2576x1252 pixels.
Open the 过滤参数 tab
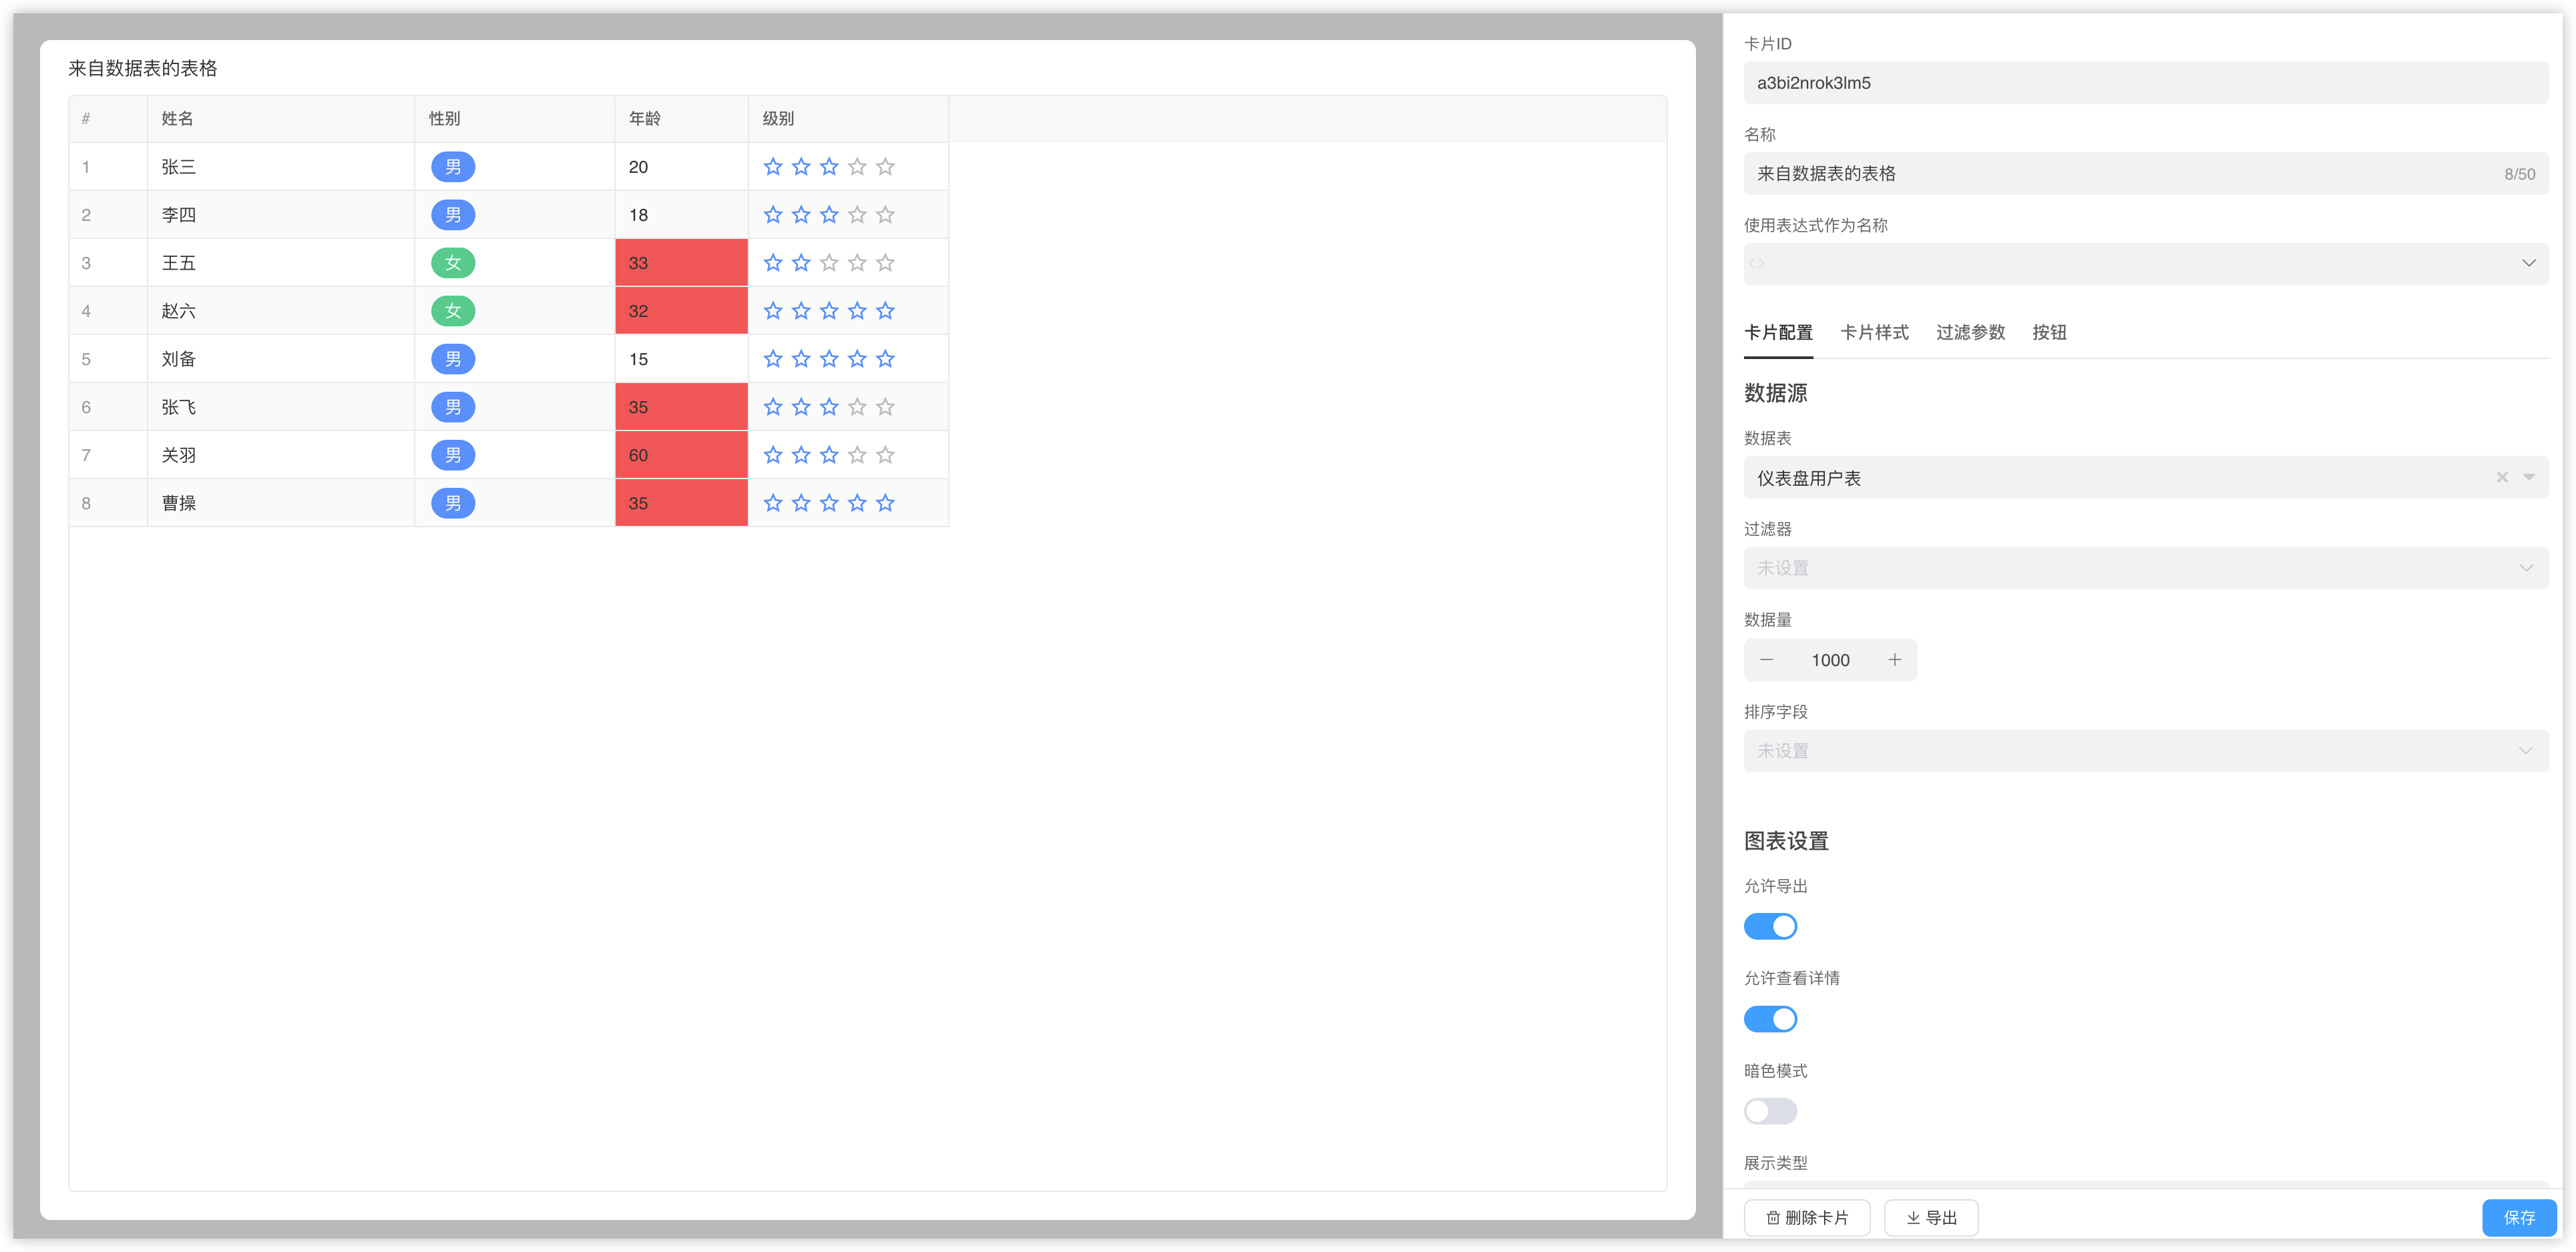click(1970, 333)
